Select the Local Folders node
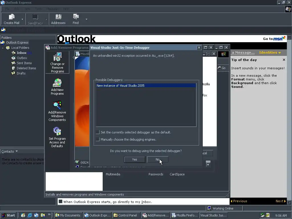Viewport: 292px width, 219px height. click(x=18, y=48)
